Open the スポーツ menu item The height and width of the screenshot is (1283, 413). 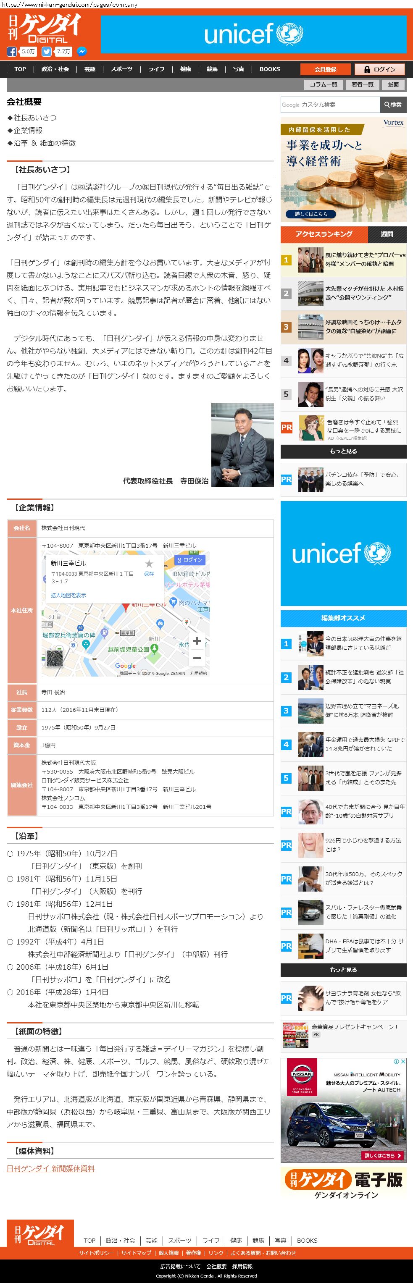tap(121, 69)
